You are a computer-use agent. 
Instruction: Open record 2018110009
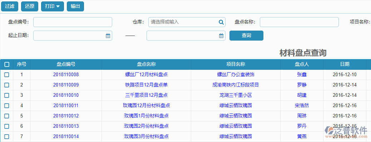point(66,85)
